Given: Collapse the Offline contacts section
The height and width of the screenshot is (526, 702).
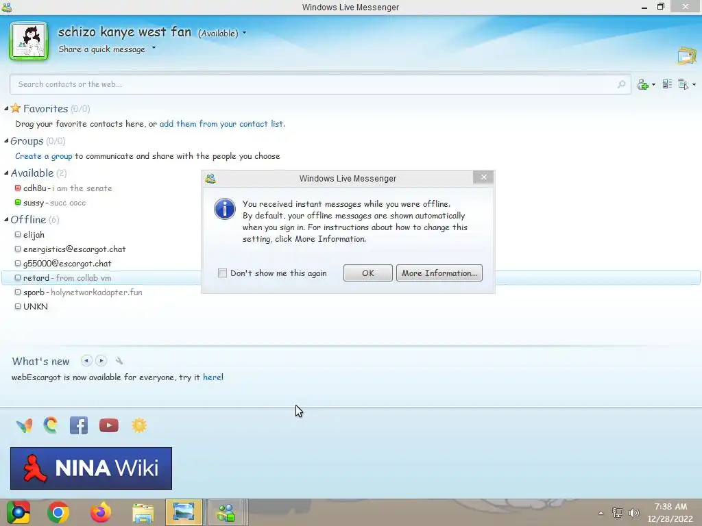Looking at the screenshot, I should (x=6, y=220).
